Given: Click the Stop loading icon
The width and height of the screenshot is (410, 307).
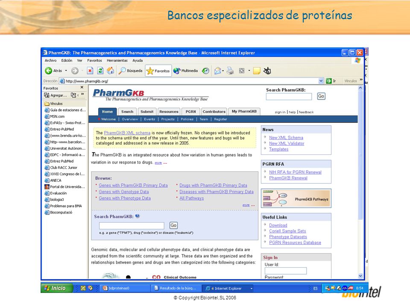Looking at the screenshot, I should 90,71.
